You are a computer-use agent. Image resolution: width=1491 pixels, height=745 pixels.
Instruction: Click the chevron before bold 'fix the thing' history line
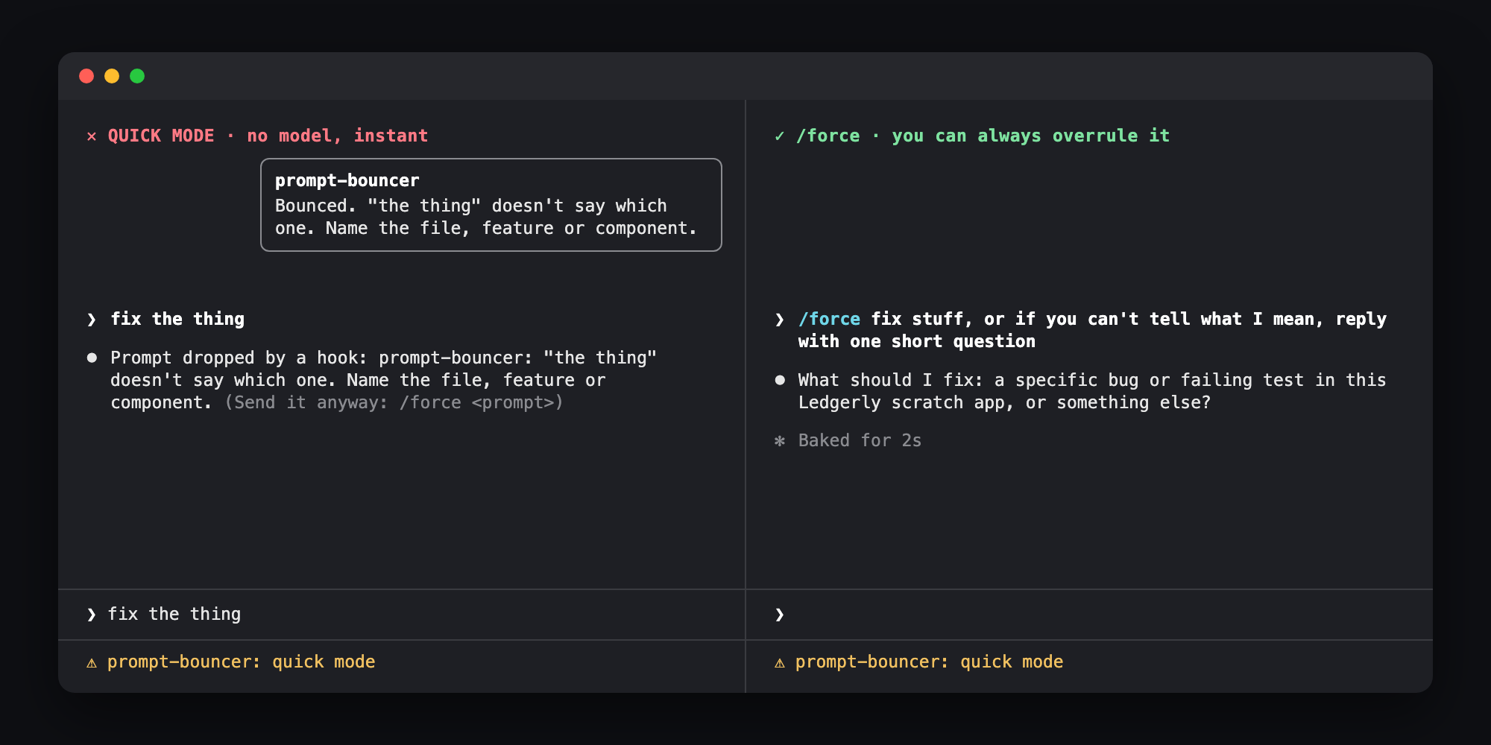92,320
